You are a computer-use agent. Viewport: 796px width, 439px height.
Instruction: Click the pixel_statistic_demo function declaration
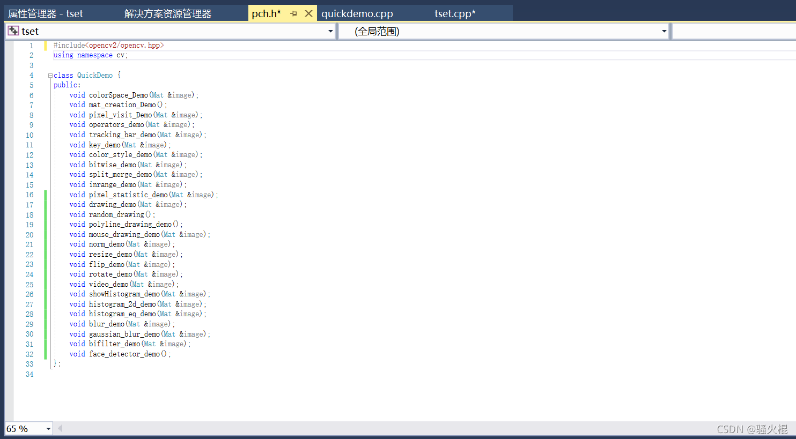[144, 195]
